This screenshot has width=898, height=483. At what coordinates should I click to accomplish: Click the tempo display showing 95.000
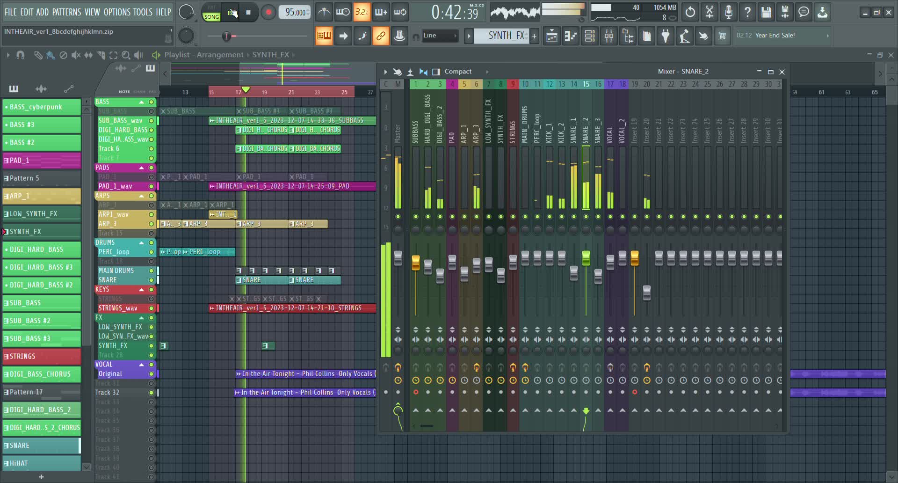295,12
